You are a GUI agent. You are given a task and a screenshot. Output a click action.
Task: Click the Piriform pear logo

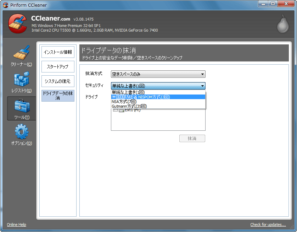(x=283, y=24)
